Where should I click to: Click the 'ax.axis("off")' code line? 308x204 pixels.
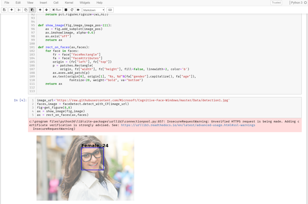[58, 36]
